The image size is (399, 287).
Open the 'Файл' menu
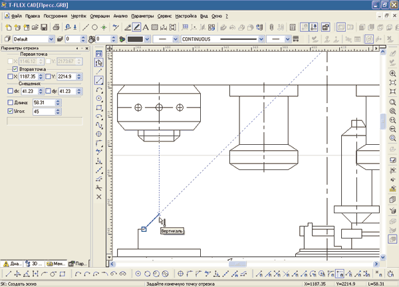[x=16, y=15]
